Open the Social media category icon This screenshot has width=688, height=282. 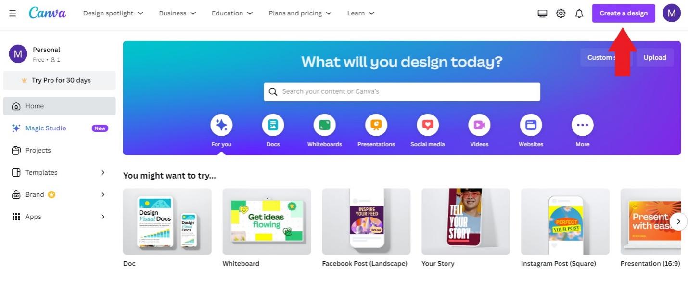pyautogui.click(x=428, y=126)
